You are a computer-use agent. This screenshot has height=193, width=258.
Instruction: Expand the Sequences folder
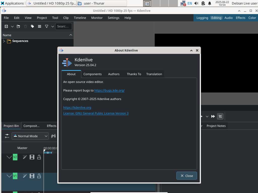(4, 41)
